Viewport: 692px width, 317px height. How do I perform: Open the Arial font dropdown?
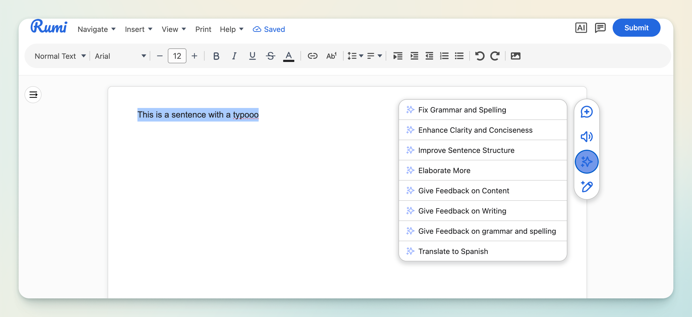120,56
